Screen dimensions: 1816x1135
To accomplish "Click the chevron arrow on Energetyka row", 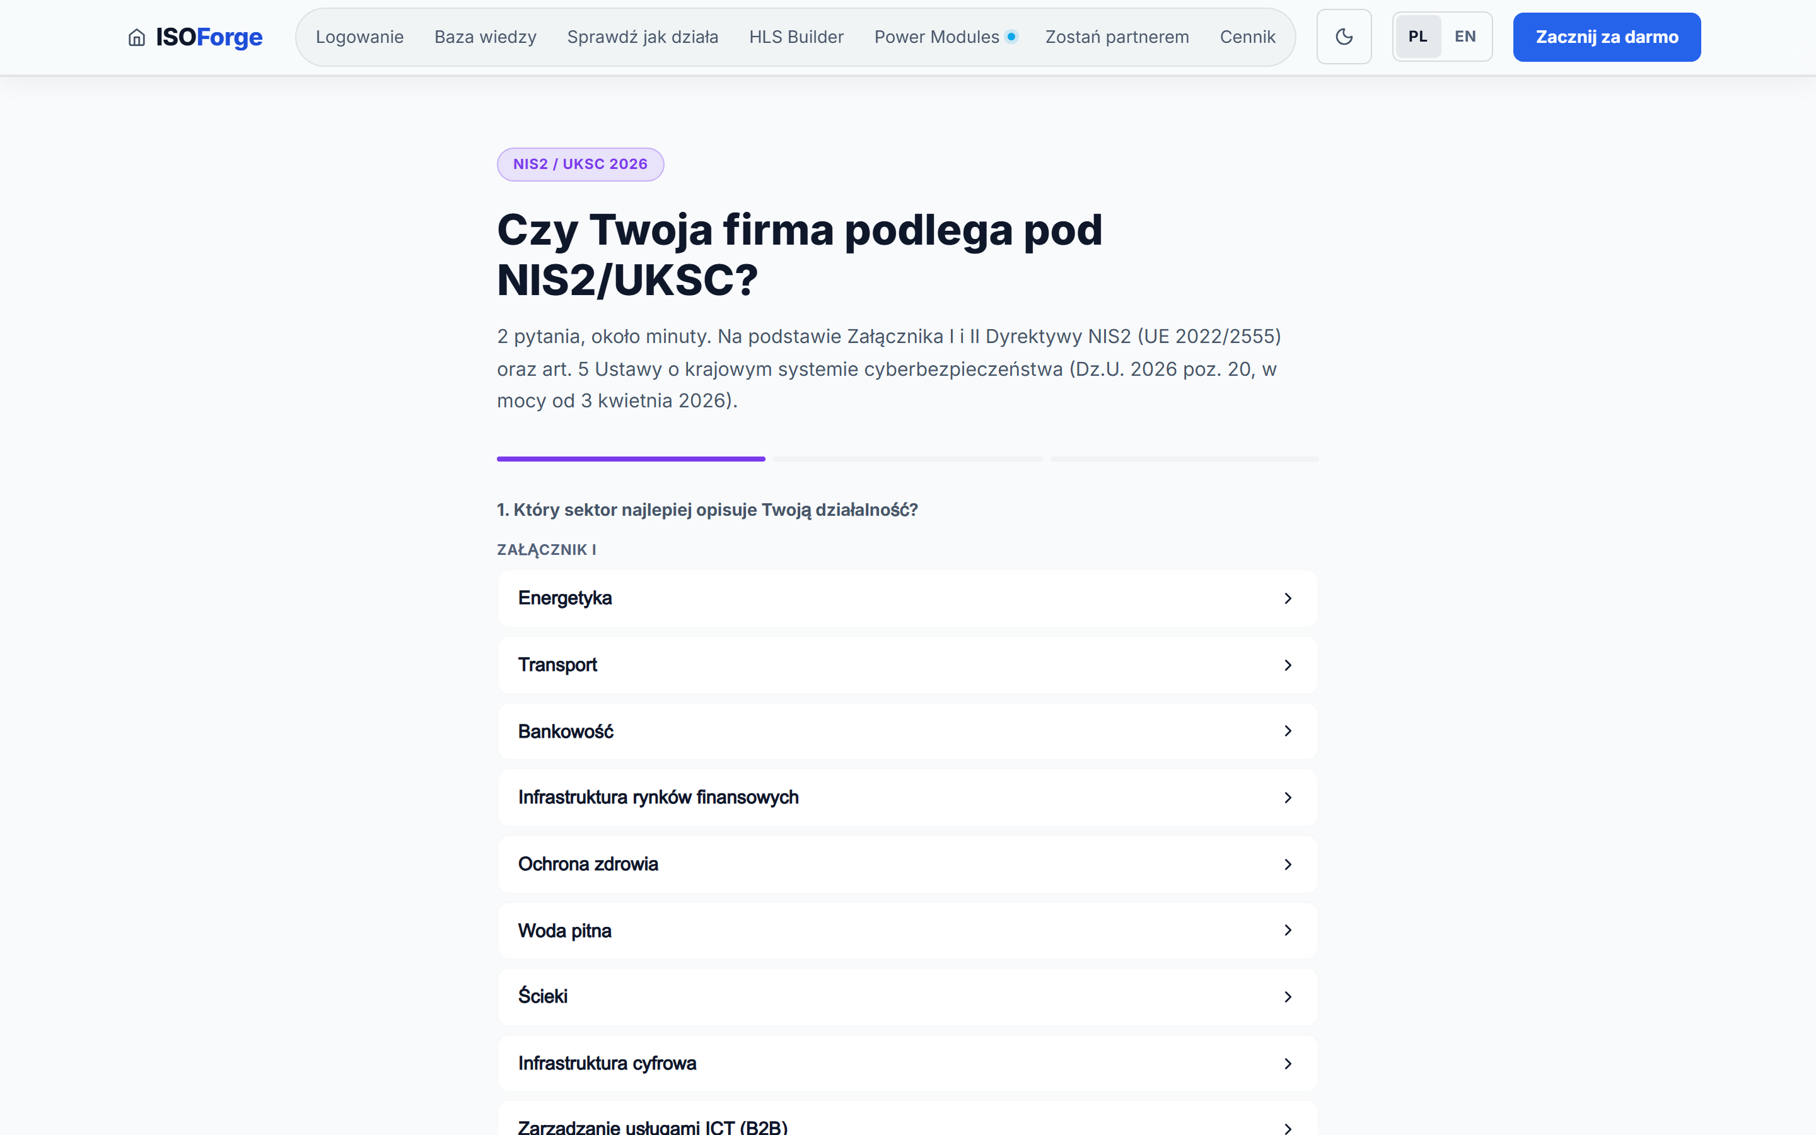I will coord(1288,598).
